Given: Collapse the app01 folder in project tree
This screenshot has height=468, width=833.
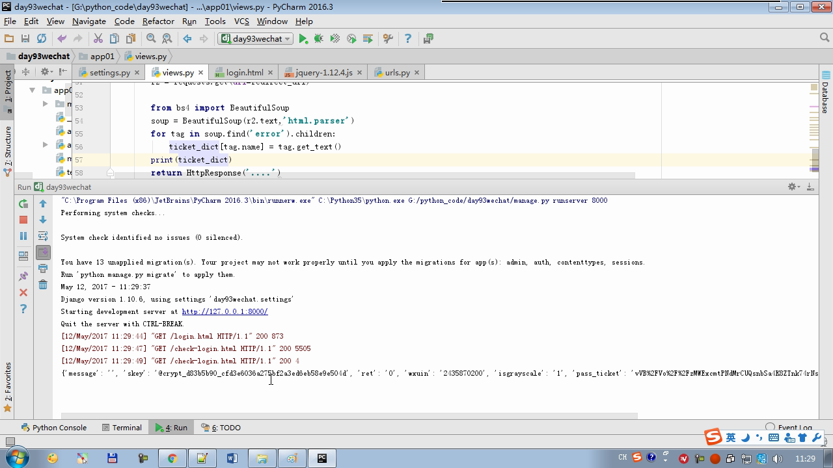Looking at the screenshot, I should click(x=33, y=90).
